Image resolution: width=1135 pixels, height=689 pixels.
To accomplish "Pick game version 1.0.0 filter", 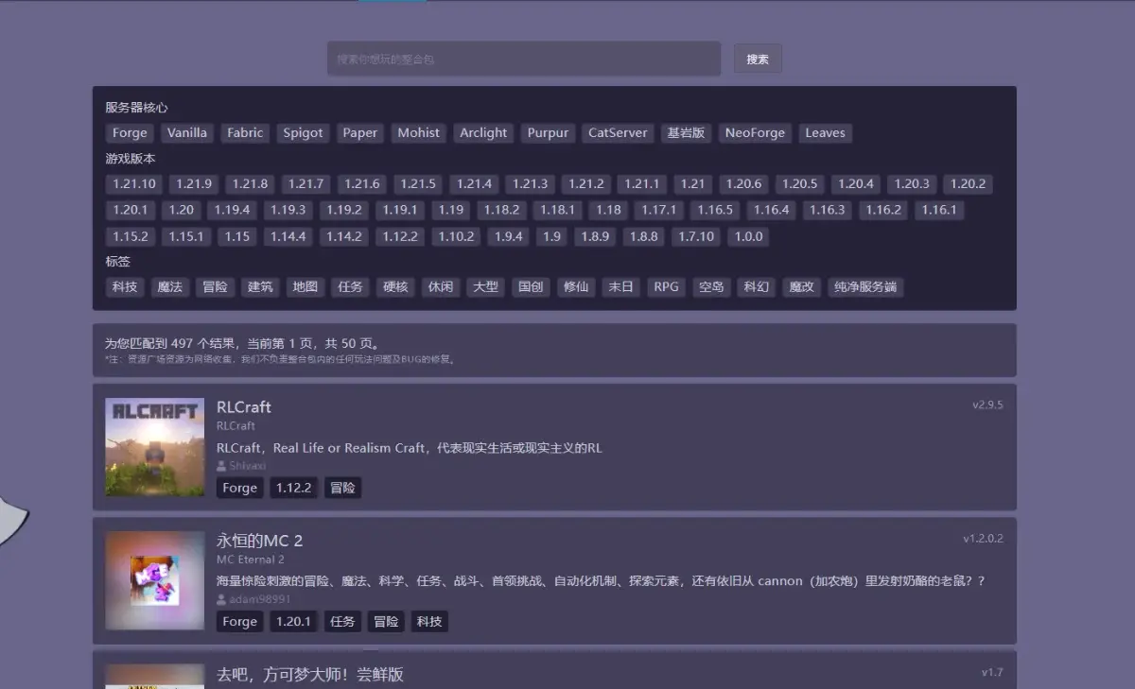I will 748,236.
